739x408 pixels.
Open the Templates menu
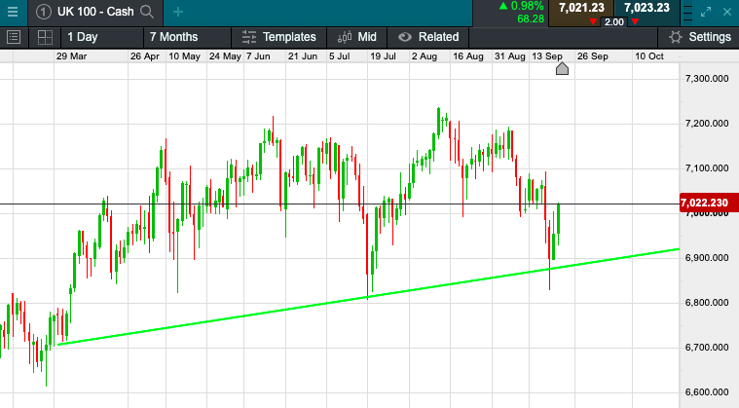click(279, 37)
